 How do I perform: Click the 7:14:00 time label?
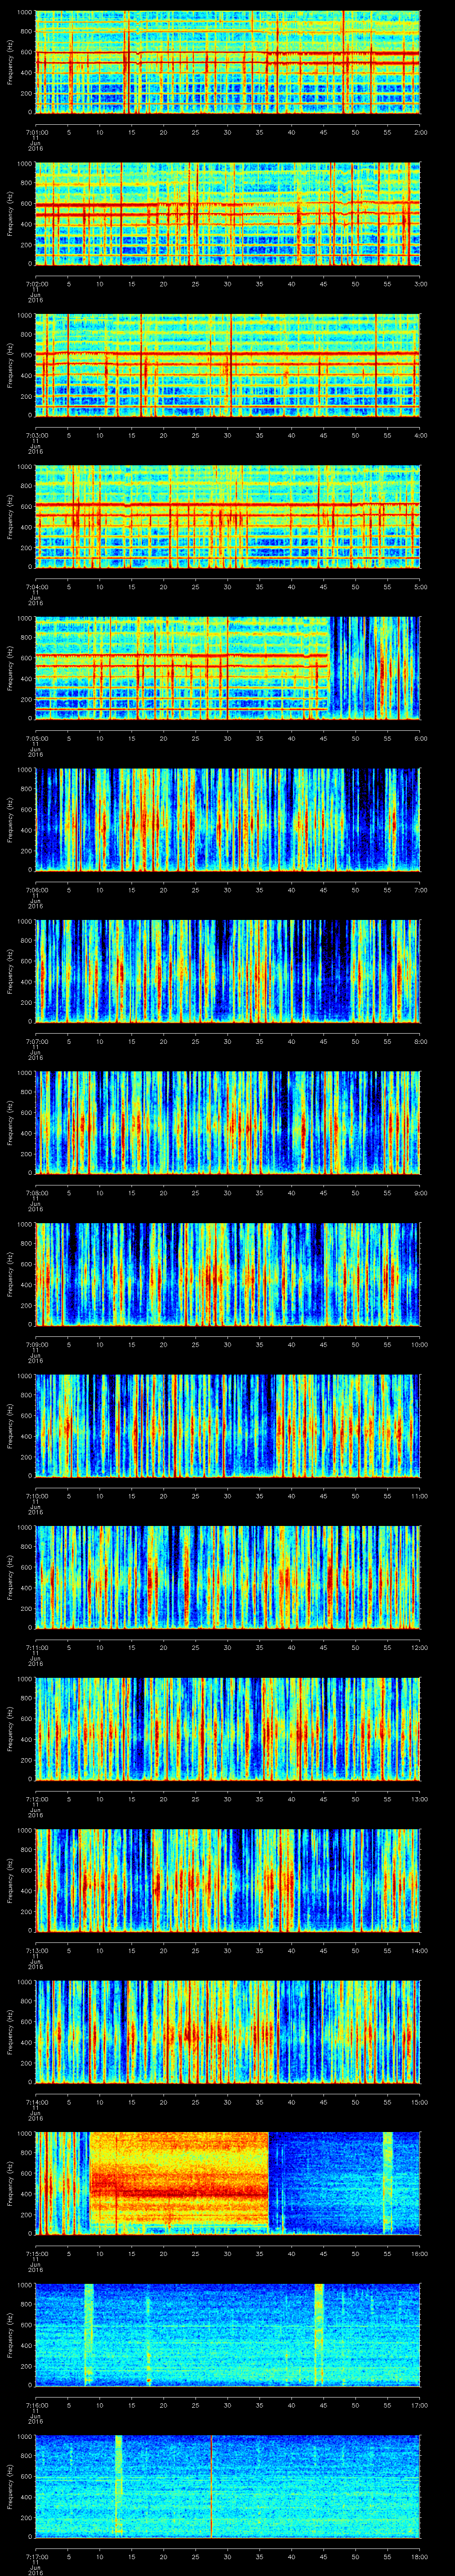(x=36, y=2101)
